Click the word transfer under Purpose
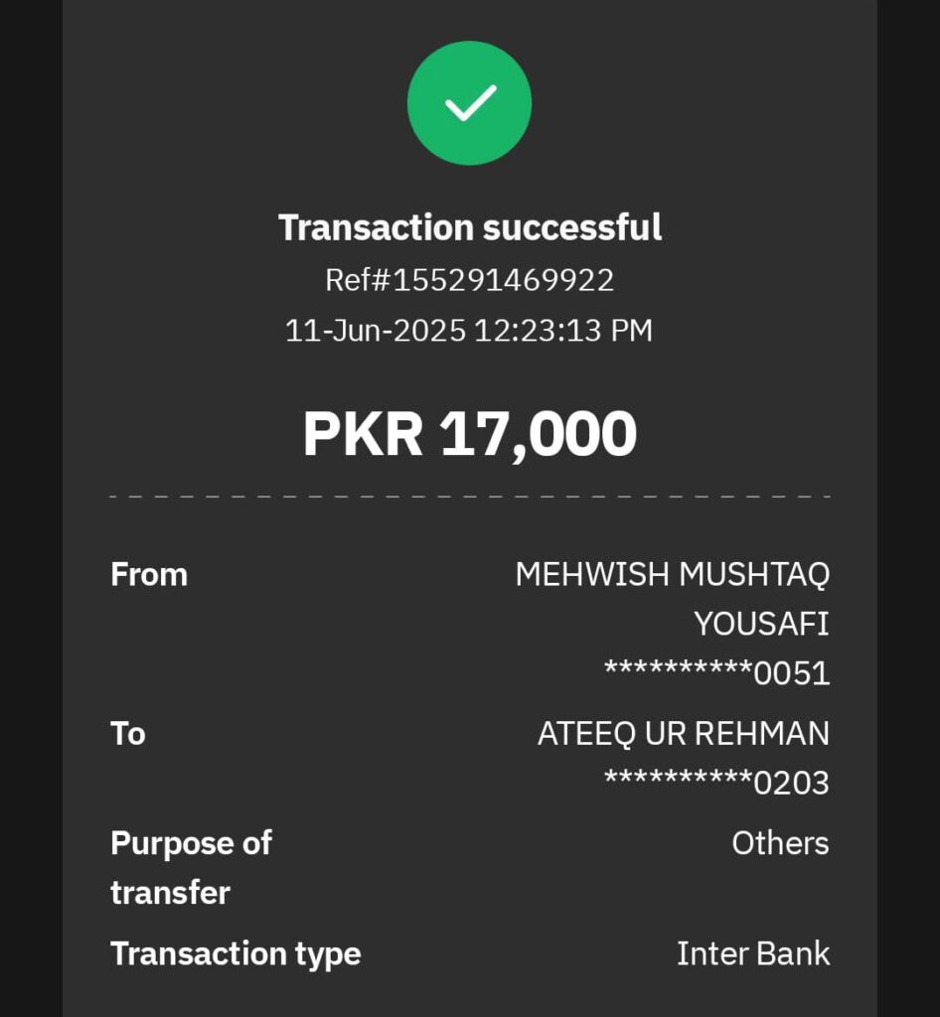940x1017 pixels. click(x=171, y=893)
